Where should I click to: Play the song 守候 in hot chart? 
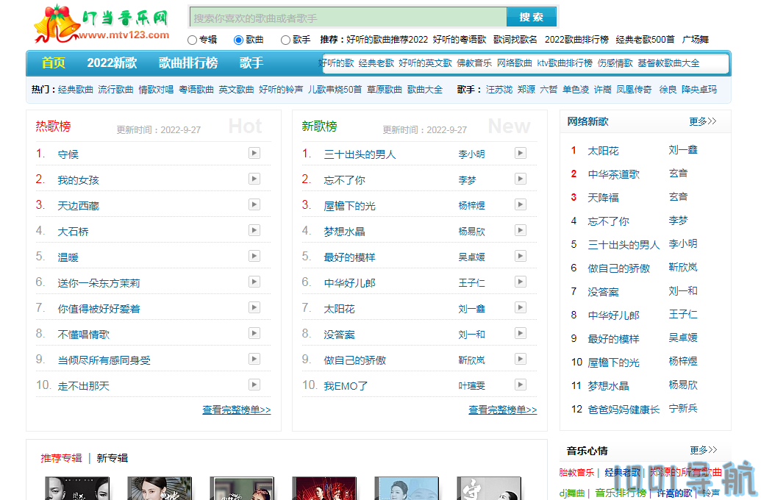click(x=254, y=154)
